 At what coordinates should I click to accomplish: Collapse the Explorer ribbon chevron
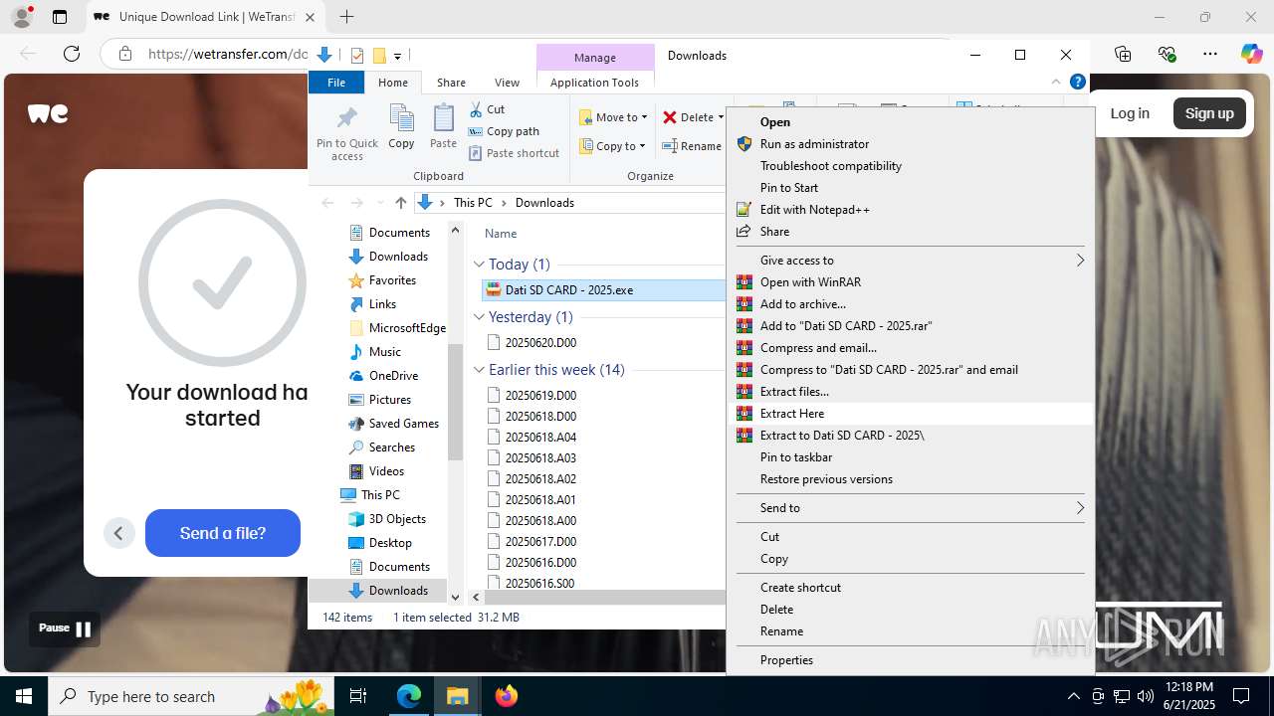(1056, 83)
